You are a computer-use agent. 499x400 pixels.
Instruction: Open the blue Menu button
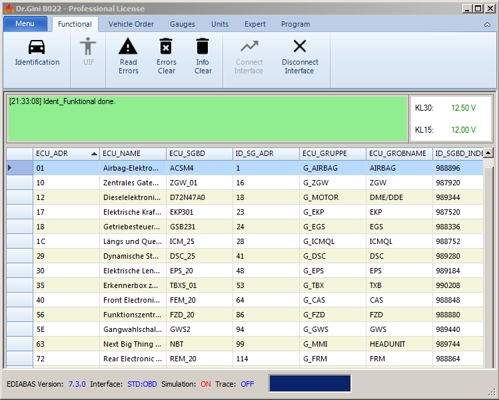(25, 24)
